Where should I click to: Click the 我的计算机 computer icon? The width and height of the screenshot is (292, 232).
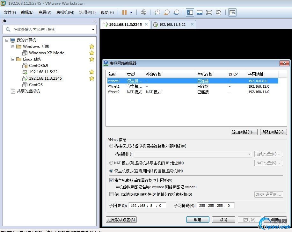13,40
